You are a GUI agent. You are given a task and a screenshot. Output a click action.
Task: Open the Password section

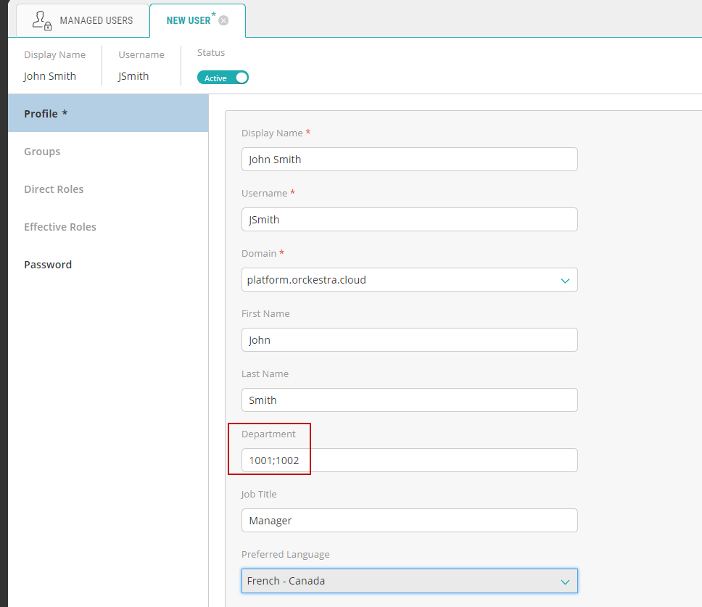point(48,265)
